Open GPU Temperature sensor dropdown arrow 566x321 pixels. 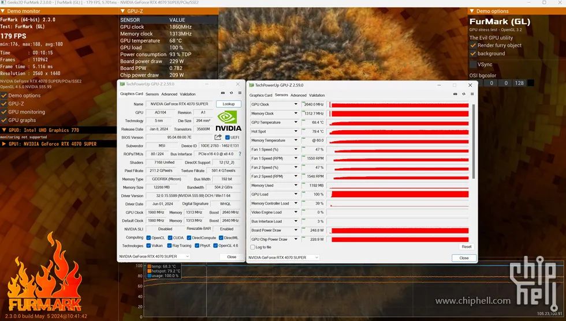coord(296,122)
